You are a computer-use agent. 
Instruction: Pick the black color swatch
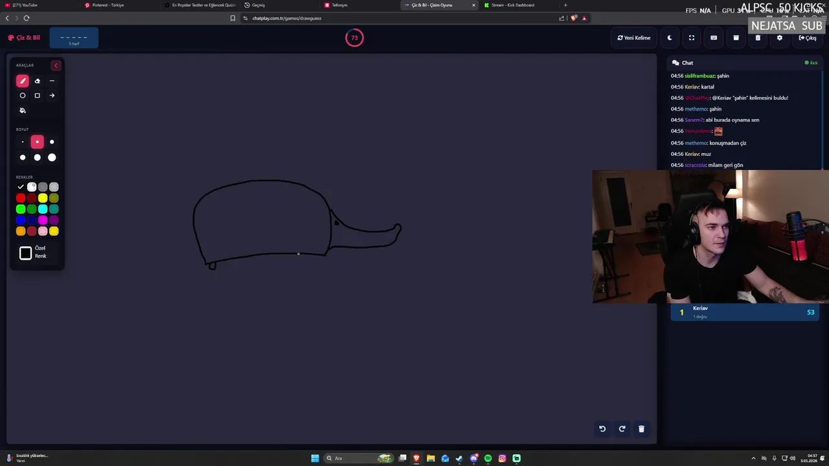(x=21, y=187)
